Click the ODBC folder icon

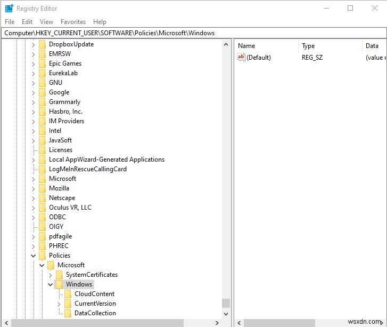coord(43,217)
